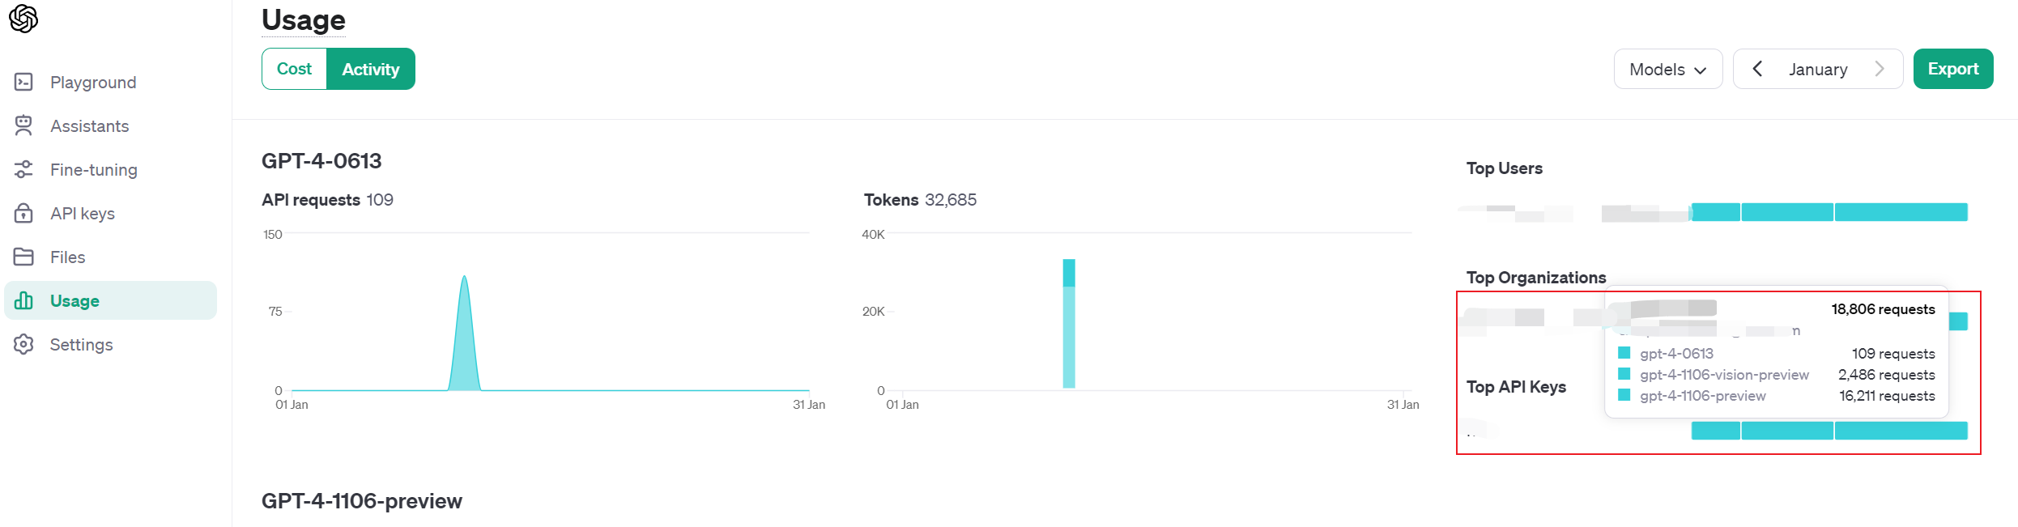
Task: Click the Export button
Action: (x=1952, y=69)
